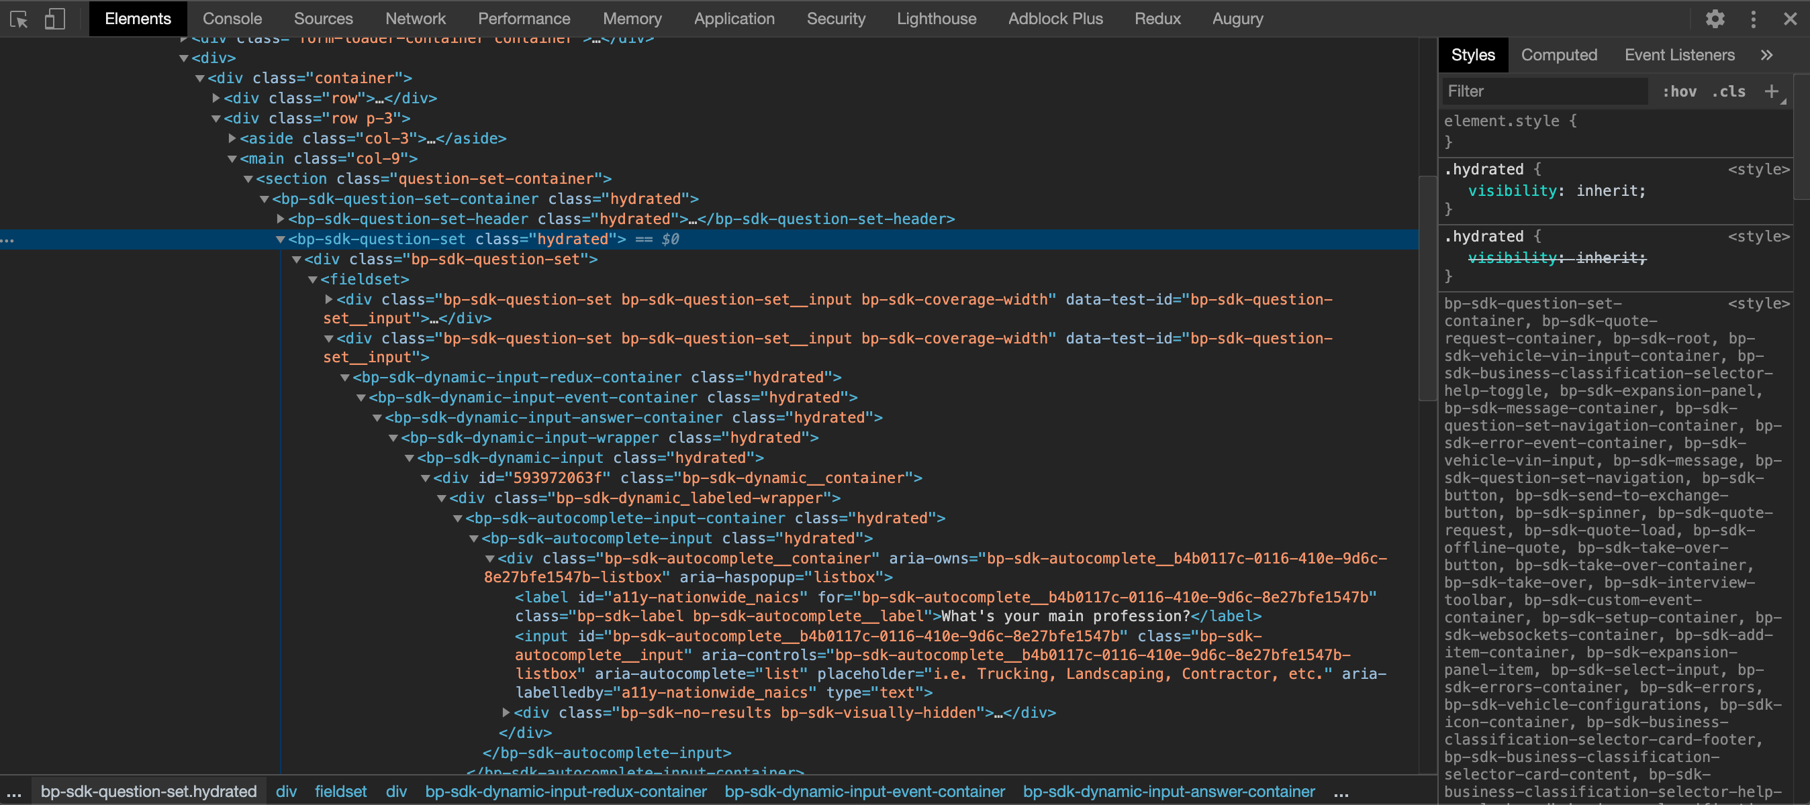This screenshot has height=805, width=1810.
Task: Open the Adblock Plus tab
Action: 1055,19
